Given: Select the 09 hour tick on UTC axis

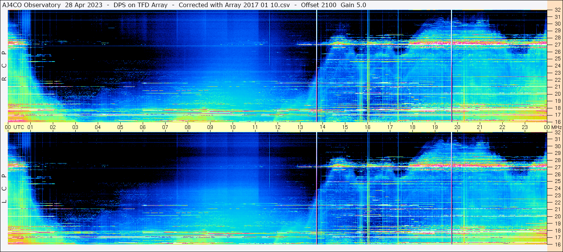Looking at the screenshot, I should (x=210, y=127).
